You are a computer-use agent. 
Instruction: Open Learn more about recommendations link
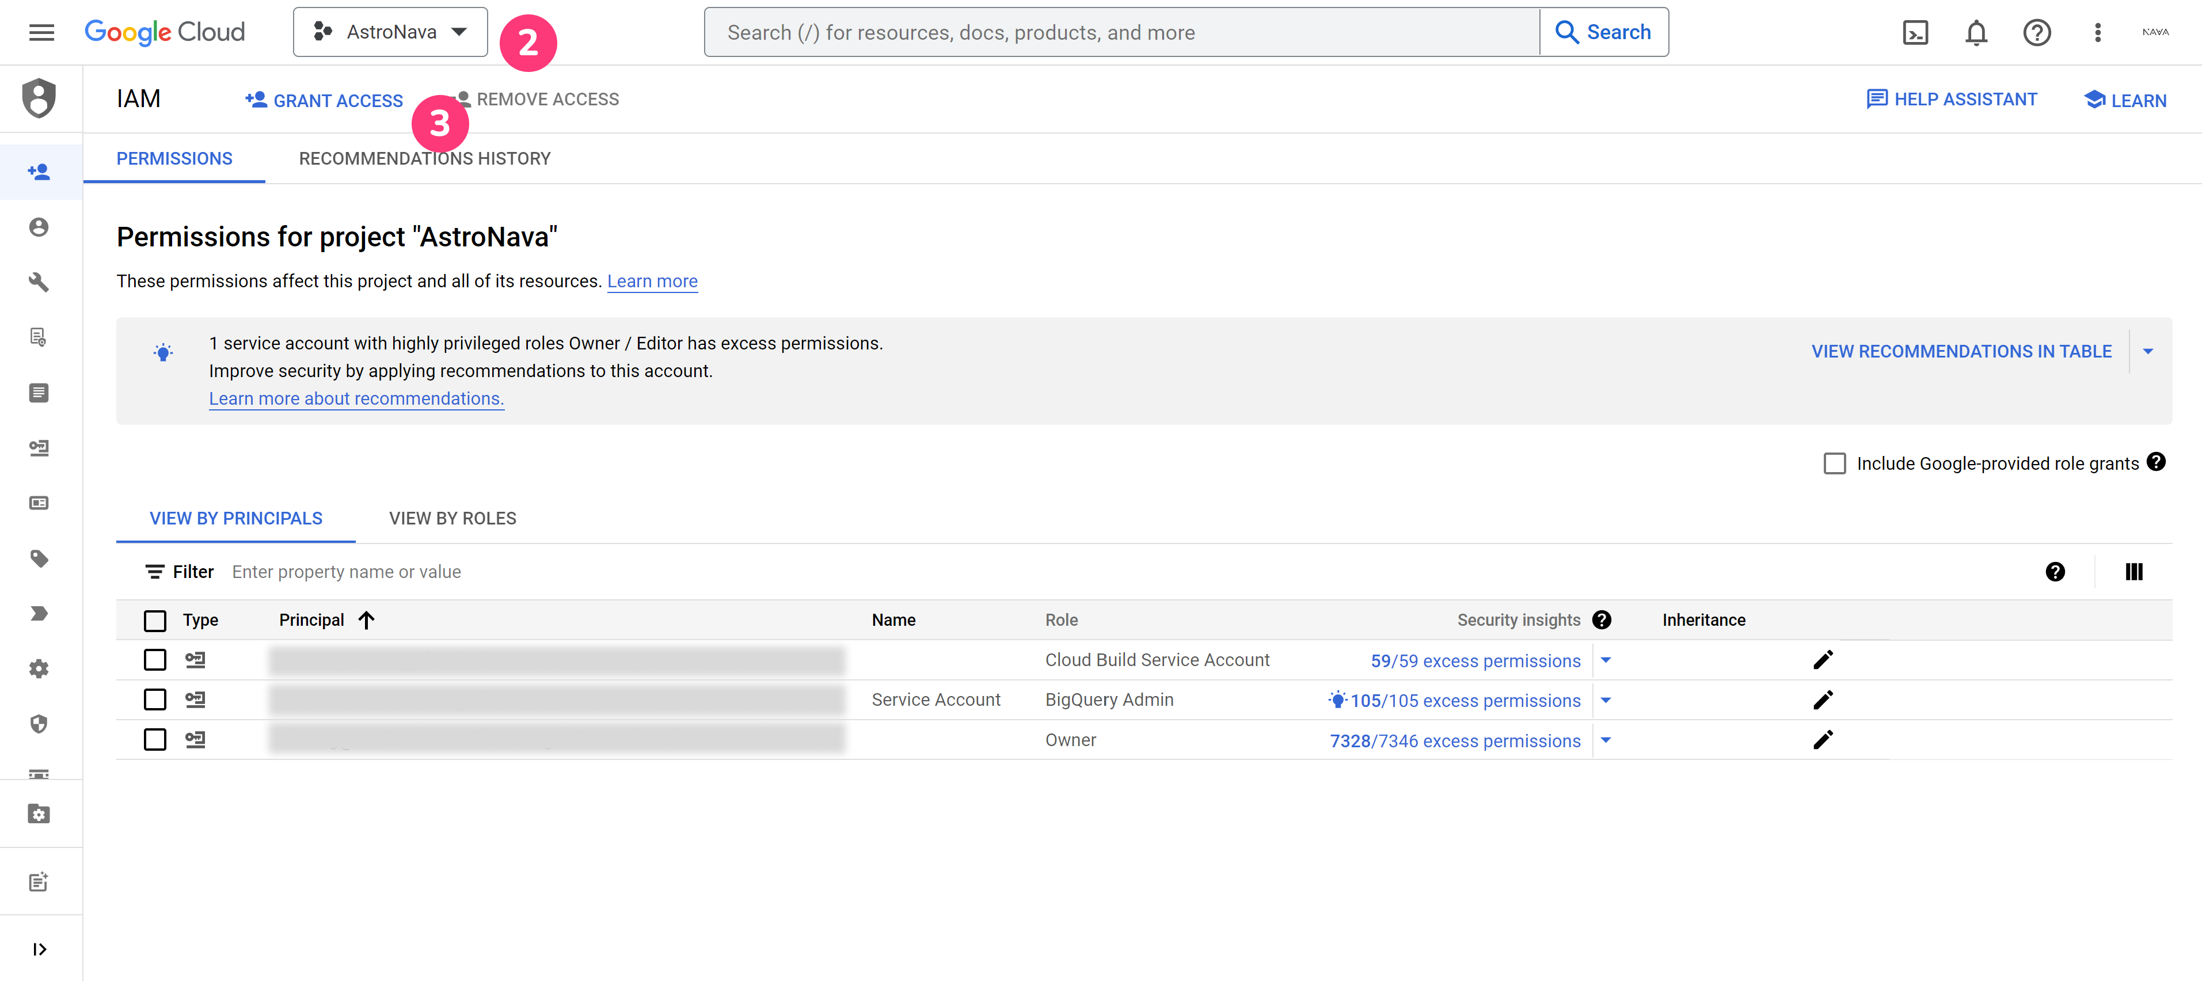(x=356, y=398)
